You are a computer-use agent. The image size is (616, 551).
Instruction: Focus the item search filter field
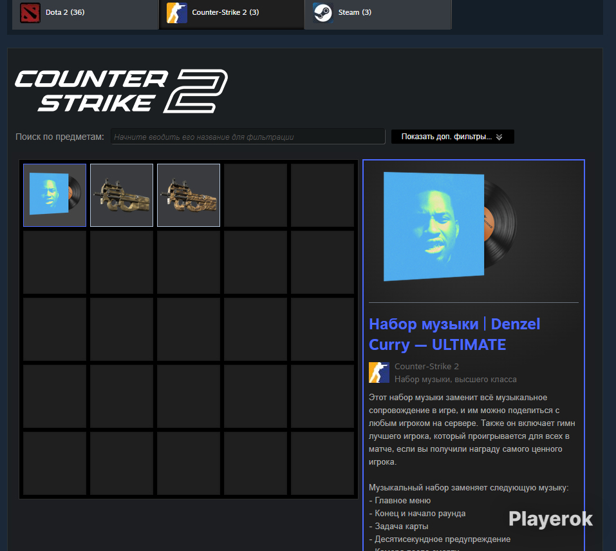[248, 137]
